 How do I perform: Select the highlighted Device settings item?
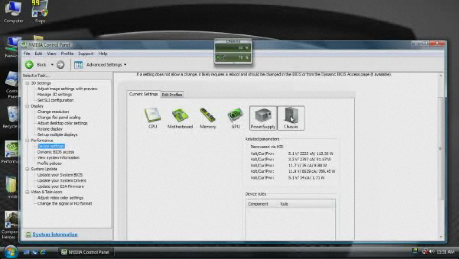coord(51,146)
